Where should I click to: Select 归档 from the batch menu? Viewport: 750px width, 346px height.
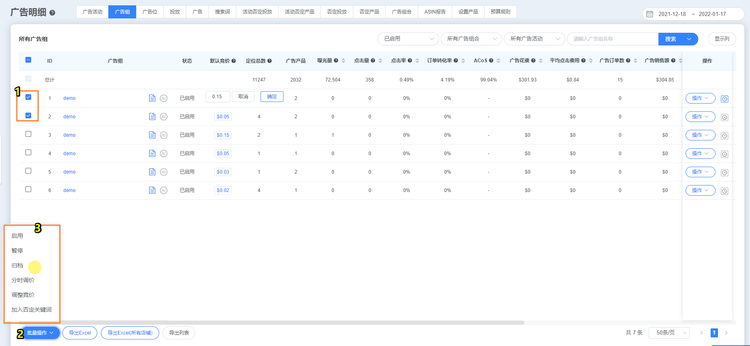(x=17, y=265)
